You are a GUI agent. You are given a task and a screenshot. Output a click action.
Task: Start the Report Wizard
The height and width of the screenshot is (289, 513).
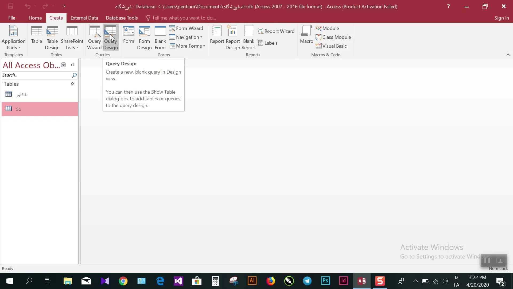[276, 31]
